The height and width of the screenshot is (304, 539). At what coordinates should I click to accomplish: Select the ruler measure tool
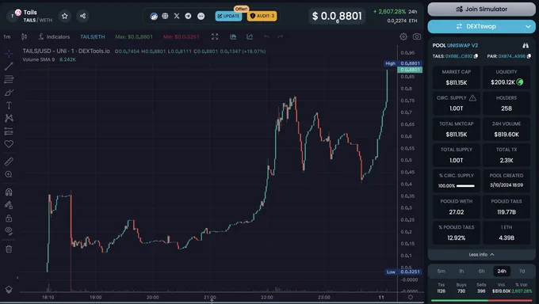point(9,161)
